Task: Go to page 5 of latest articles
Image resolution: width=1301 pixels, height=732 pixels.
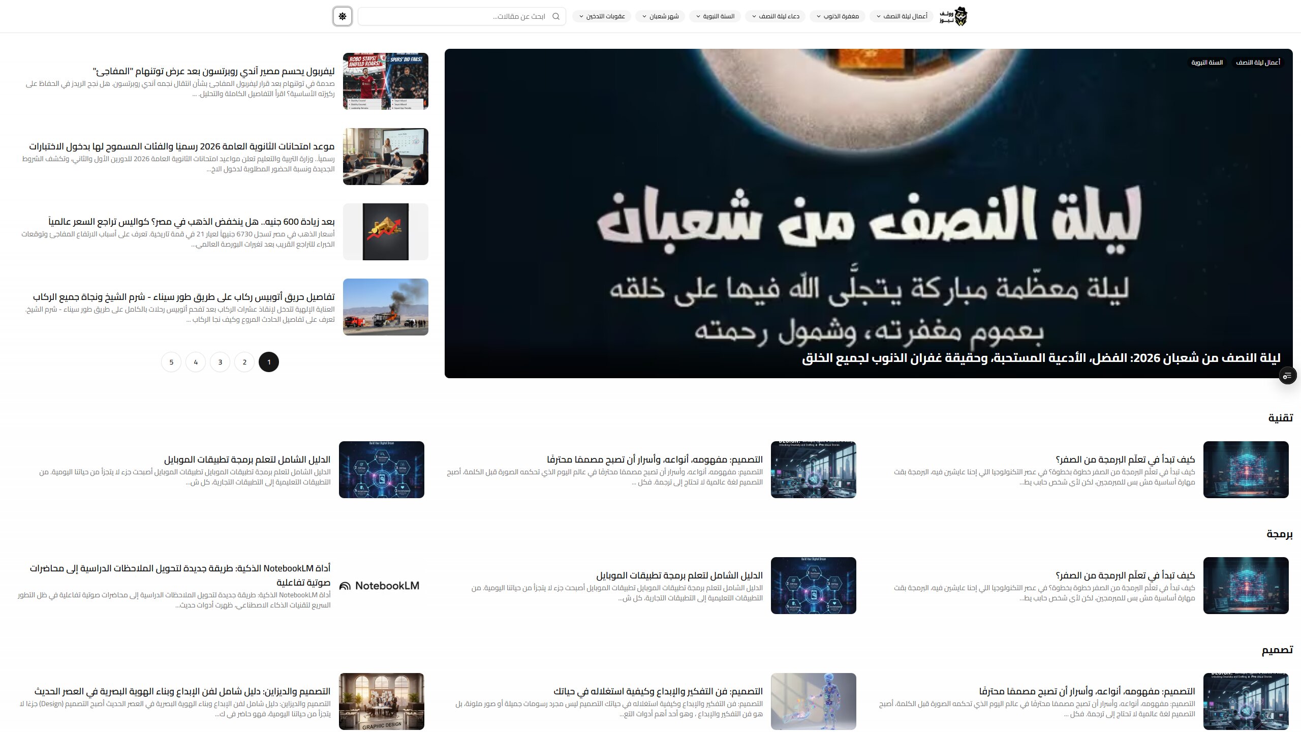Action: (x=171, y=362)
